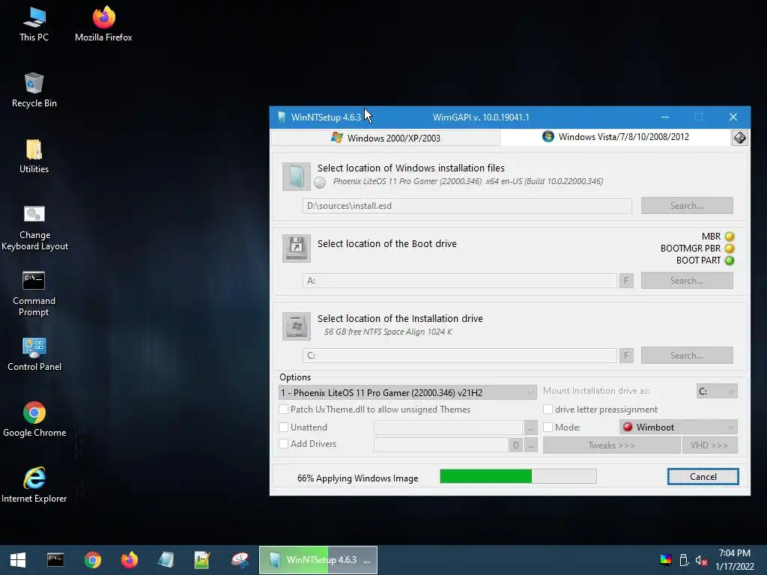
Task: Expand VHD >>> options
Action: [x=709, y=445]
